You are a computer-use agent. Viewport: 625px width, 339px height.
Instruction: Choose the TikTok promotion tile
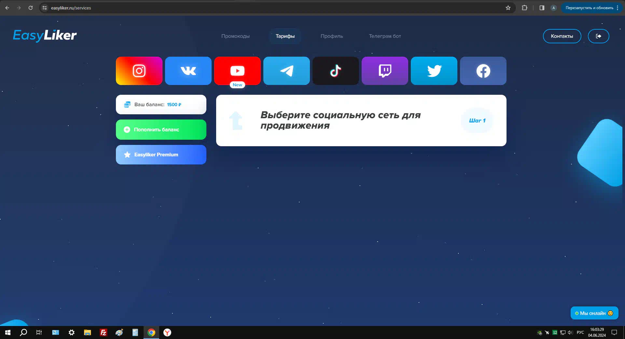coord(336,71)
